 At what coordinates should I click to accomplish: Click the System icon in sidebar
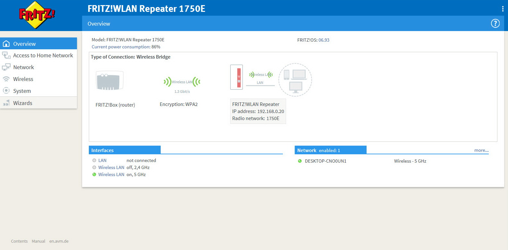coord(6,91)
